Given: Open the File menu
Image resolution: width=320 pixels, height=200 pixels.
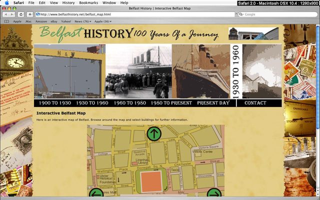Looking at the screenshot, I should (x=31, y=2).
